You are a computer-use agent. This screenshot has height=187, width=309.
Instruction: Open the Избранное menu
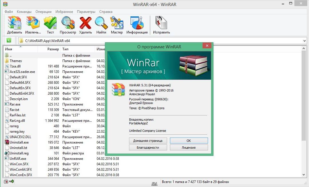[64, 12]
